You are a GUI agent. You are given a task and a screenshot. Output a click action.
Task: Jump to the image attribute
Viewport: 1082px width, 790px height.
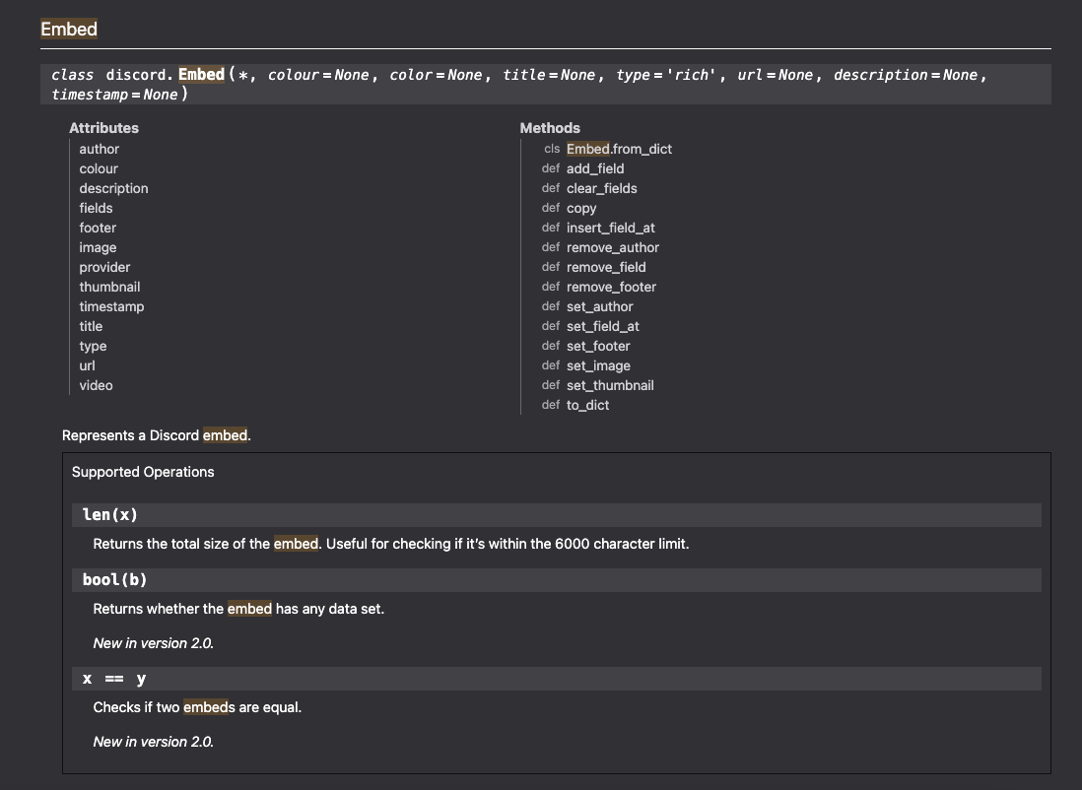point(98,247)
